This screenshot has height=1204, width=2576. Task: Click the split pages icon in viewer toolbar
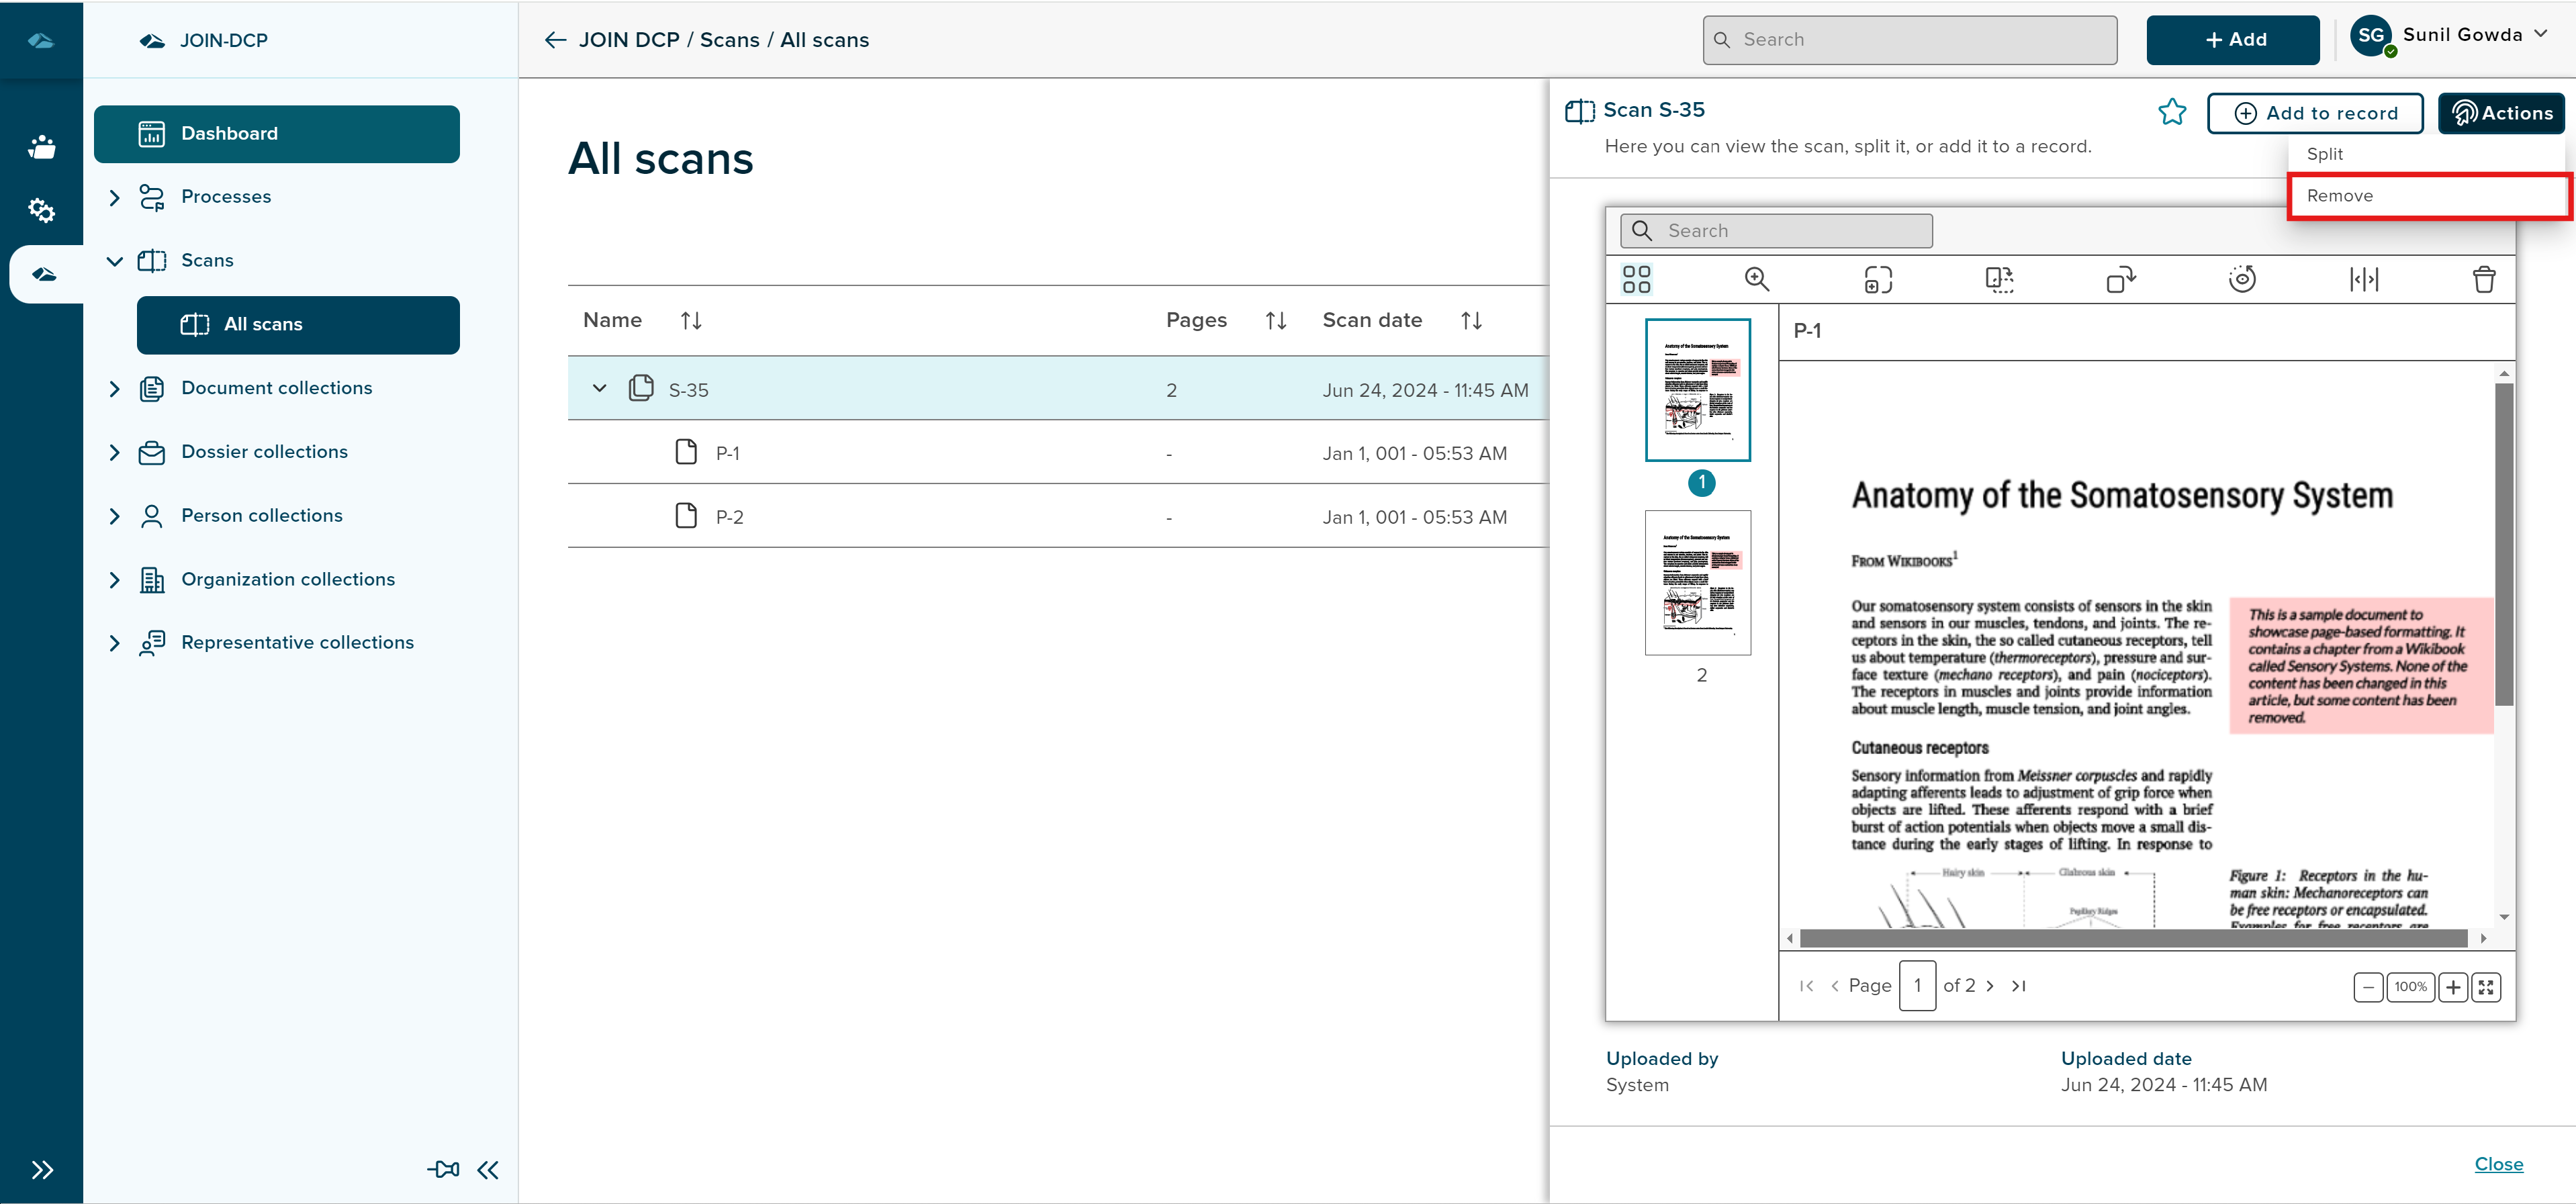point(2363,279)
